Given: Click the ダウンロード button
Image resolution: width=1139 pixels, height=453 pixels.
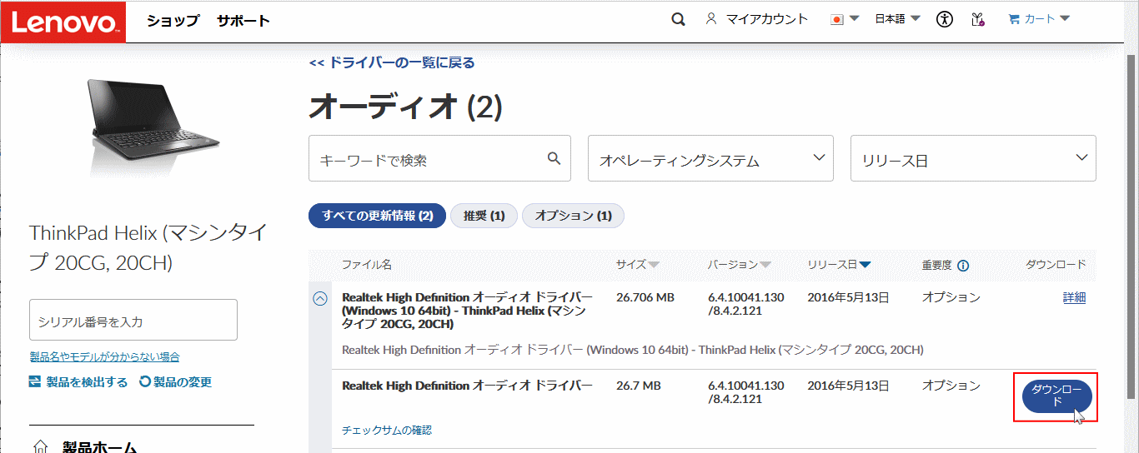Looking at the screenshot, I should tap(1056, 396).
